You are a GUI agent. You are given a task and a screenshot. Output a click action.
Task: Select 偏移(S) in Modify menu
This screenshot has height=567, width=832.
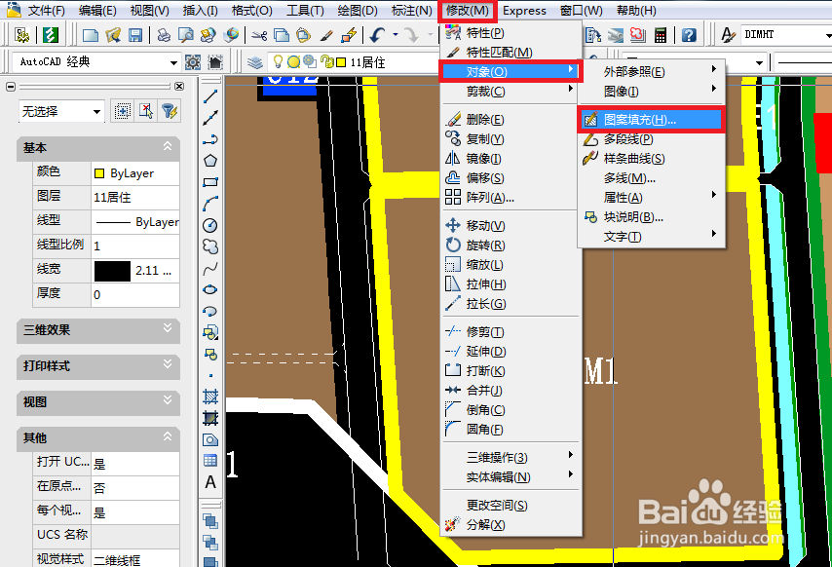pyautogui.click(x=511, y=178)
